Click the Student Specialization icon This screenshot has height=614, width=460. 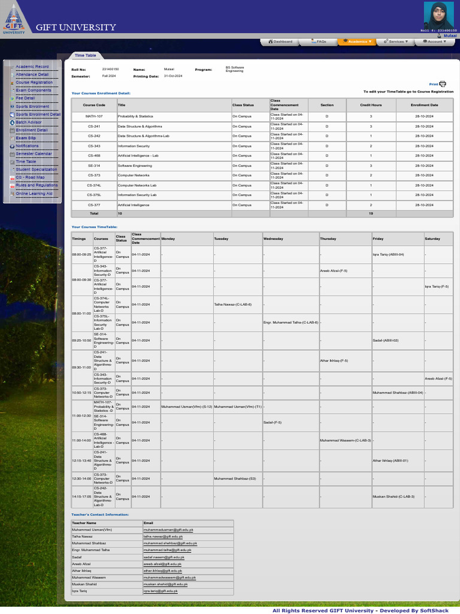[13, 170]
